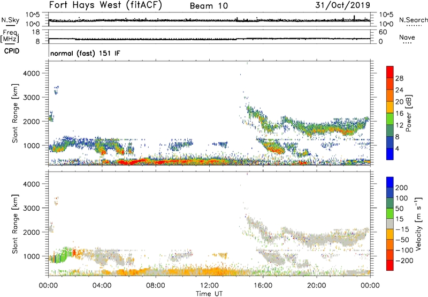This screenshot has width=428, height=297.
Task: Click the '16:00' time axis label
Action: pyautogui.click(x=263, y=286)
